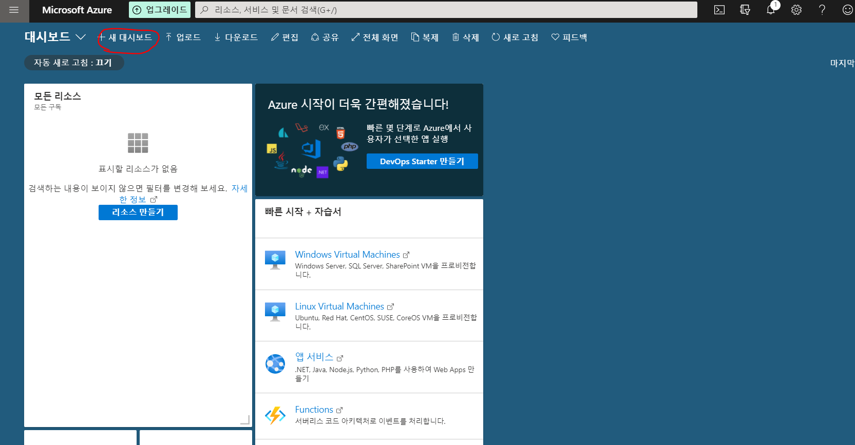Switch to 전체 화면 full screen

coord(375,37)
